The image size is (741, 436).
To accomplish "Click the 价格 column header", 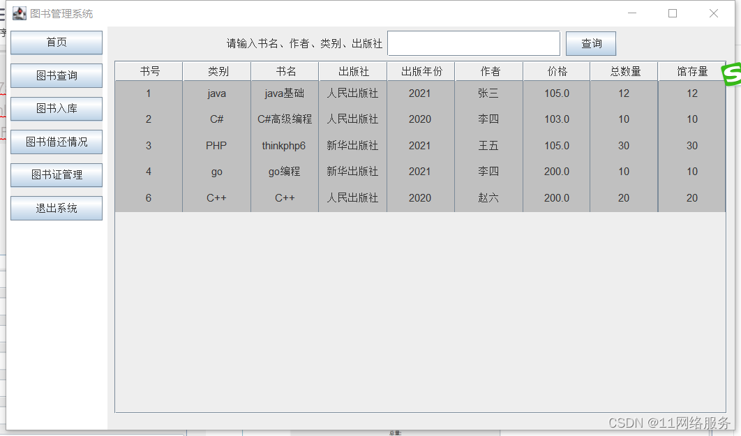I will (x=557, y=71).
